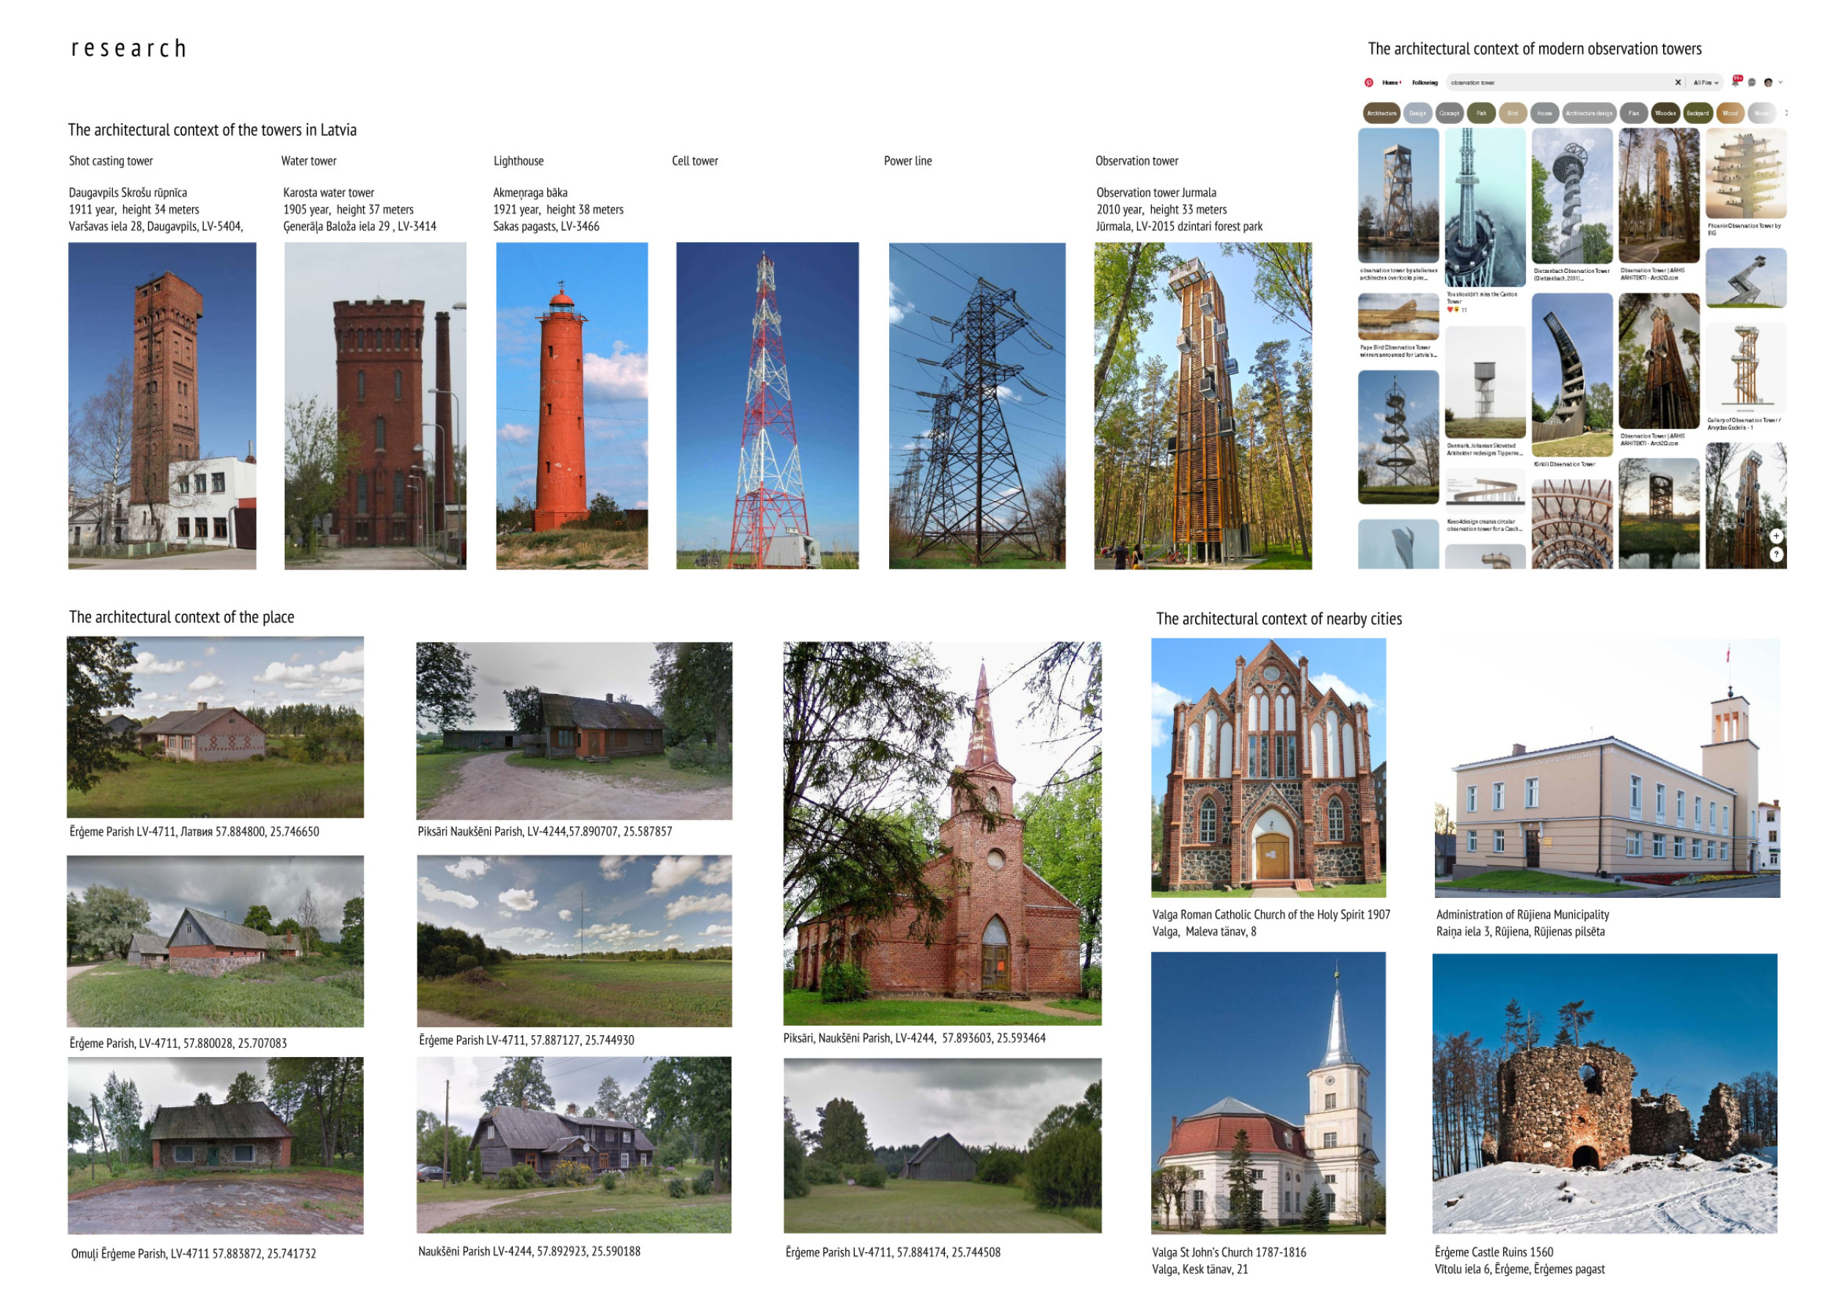Select the Architecture design filter chip
This screenshot has height=1297, width=1834.
1589,114
